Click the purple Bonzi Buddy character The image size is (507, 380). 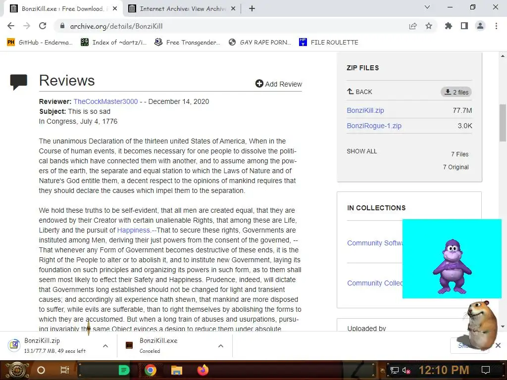[x=452, y=266]
